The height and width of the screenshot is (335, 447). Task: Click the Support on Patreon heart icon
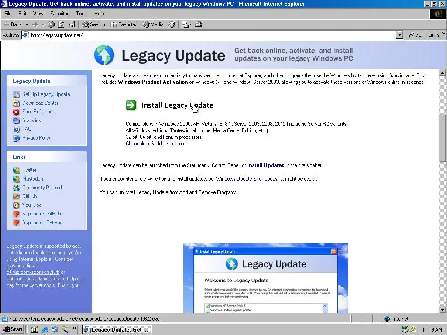coord(16,223)
